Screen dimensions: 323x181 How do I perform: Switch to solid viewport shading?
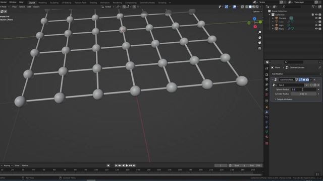coord(250,7)
